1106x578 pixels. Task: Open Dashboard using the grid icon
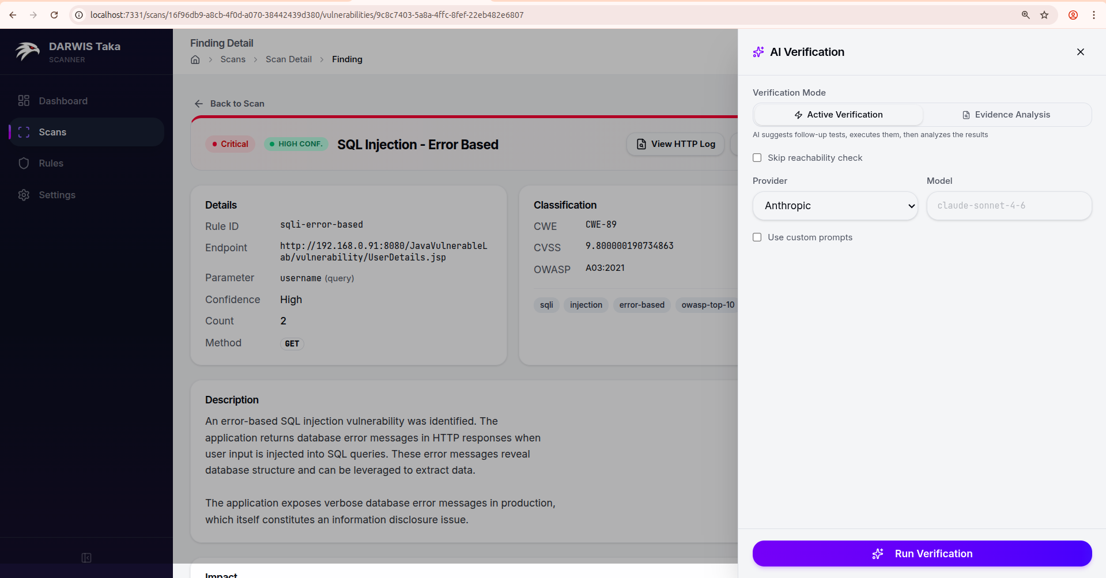tap(24, 100)
